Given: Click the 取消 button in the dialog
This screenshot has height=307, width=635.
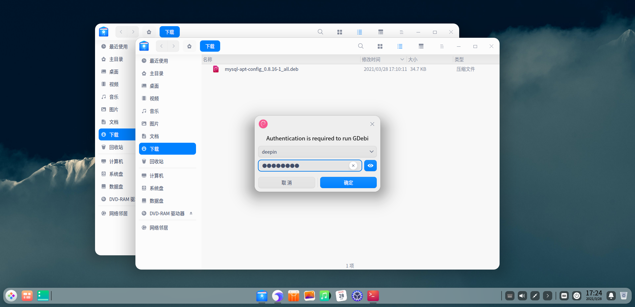Looking at the screenshot, I should 286,182.
